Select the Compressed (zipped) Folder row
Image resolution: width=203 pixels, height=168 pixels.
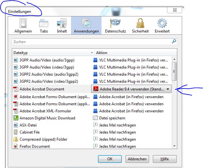pos(92,139)
